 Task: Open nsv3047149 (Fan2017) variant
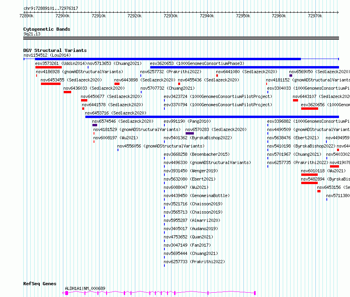point(187,245)
